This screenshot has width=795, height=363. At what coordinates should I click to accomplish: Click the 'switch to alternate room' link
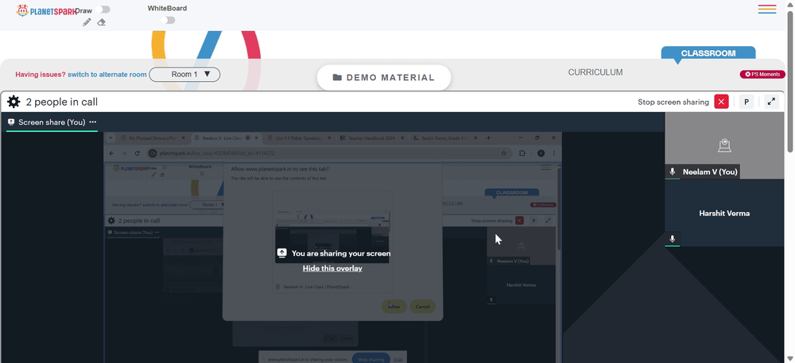click(x=107, y=75)
